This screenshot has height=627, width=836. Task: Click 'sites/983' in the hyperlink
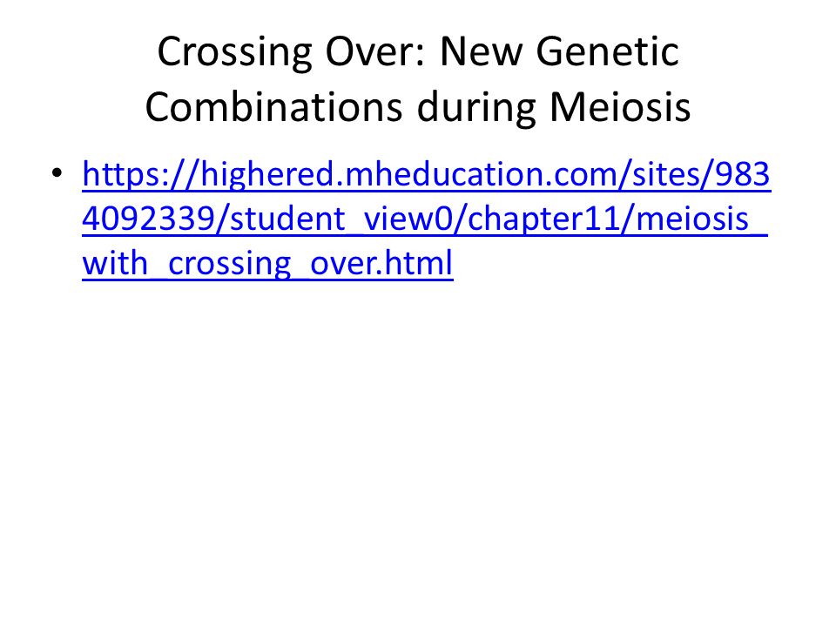701,174
